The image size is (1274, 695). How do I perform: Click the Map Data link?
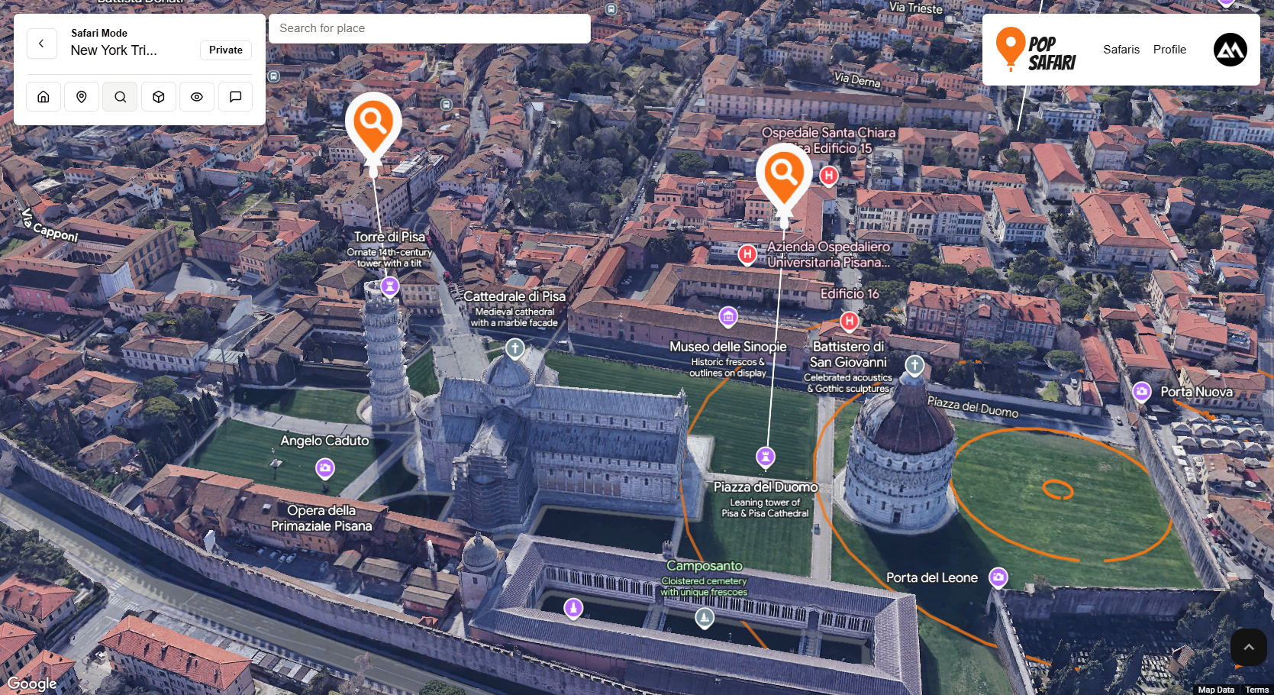point(1215,690)
